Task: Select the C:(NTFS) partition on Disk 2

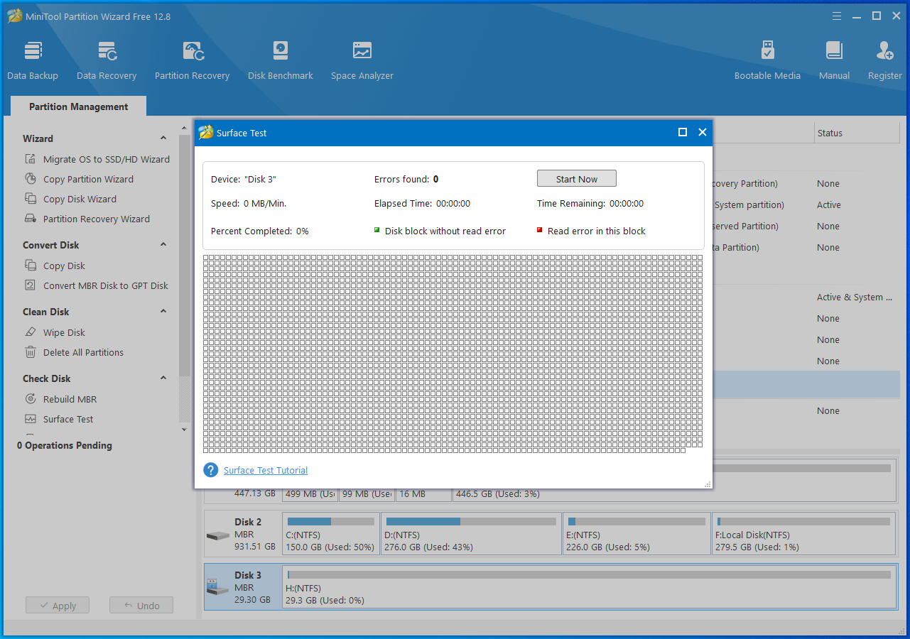Action: (x=330, y=533)
